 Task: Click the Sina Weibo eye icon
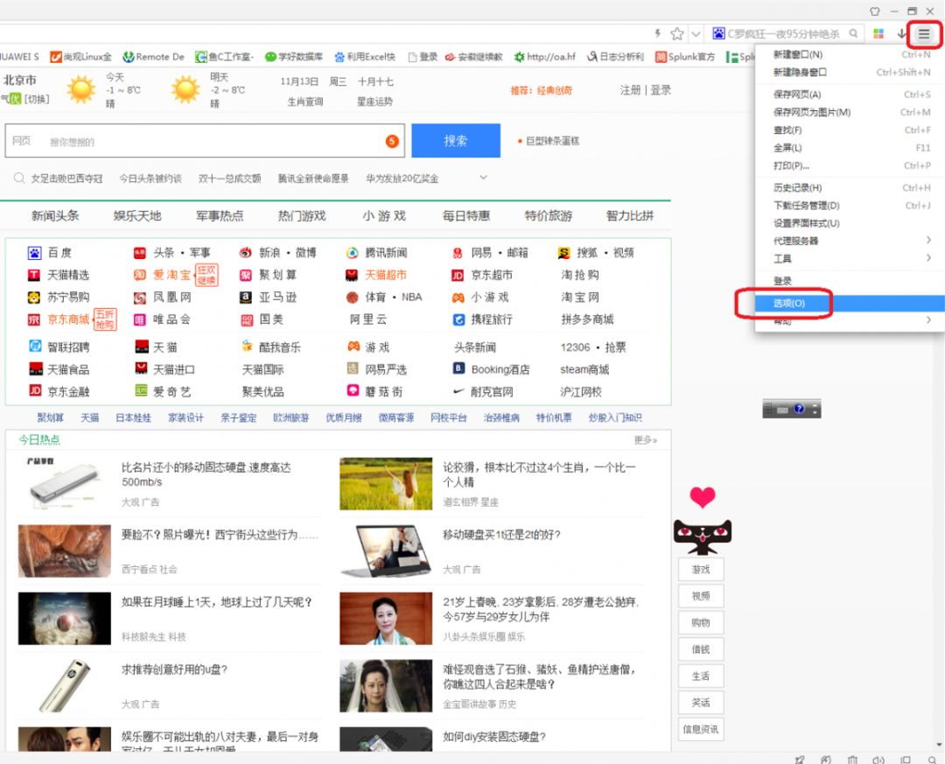[x=245, y=253]
